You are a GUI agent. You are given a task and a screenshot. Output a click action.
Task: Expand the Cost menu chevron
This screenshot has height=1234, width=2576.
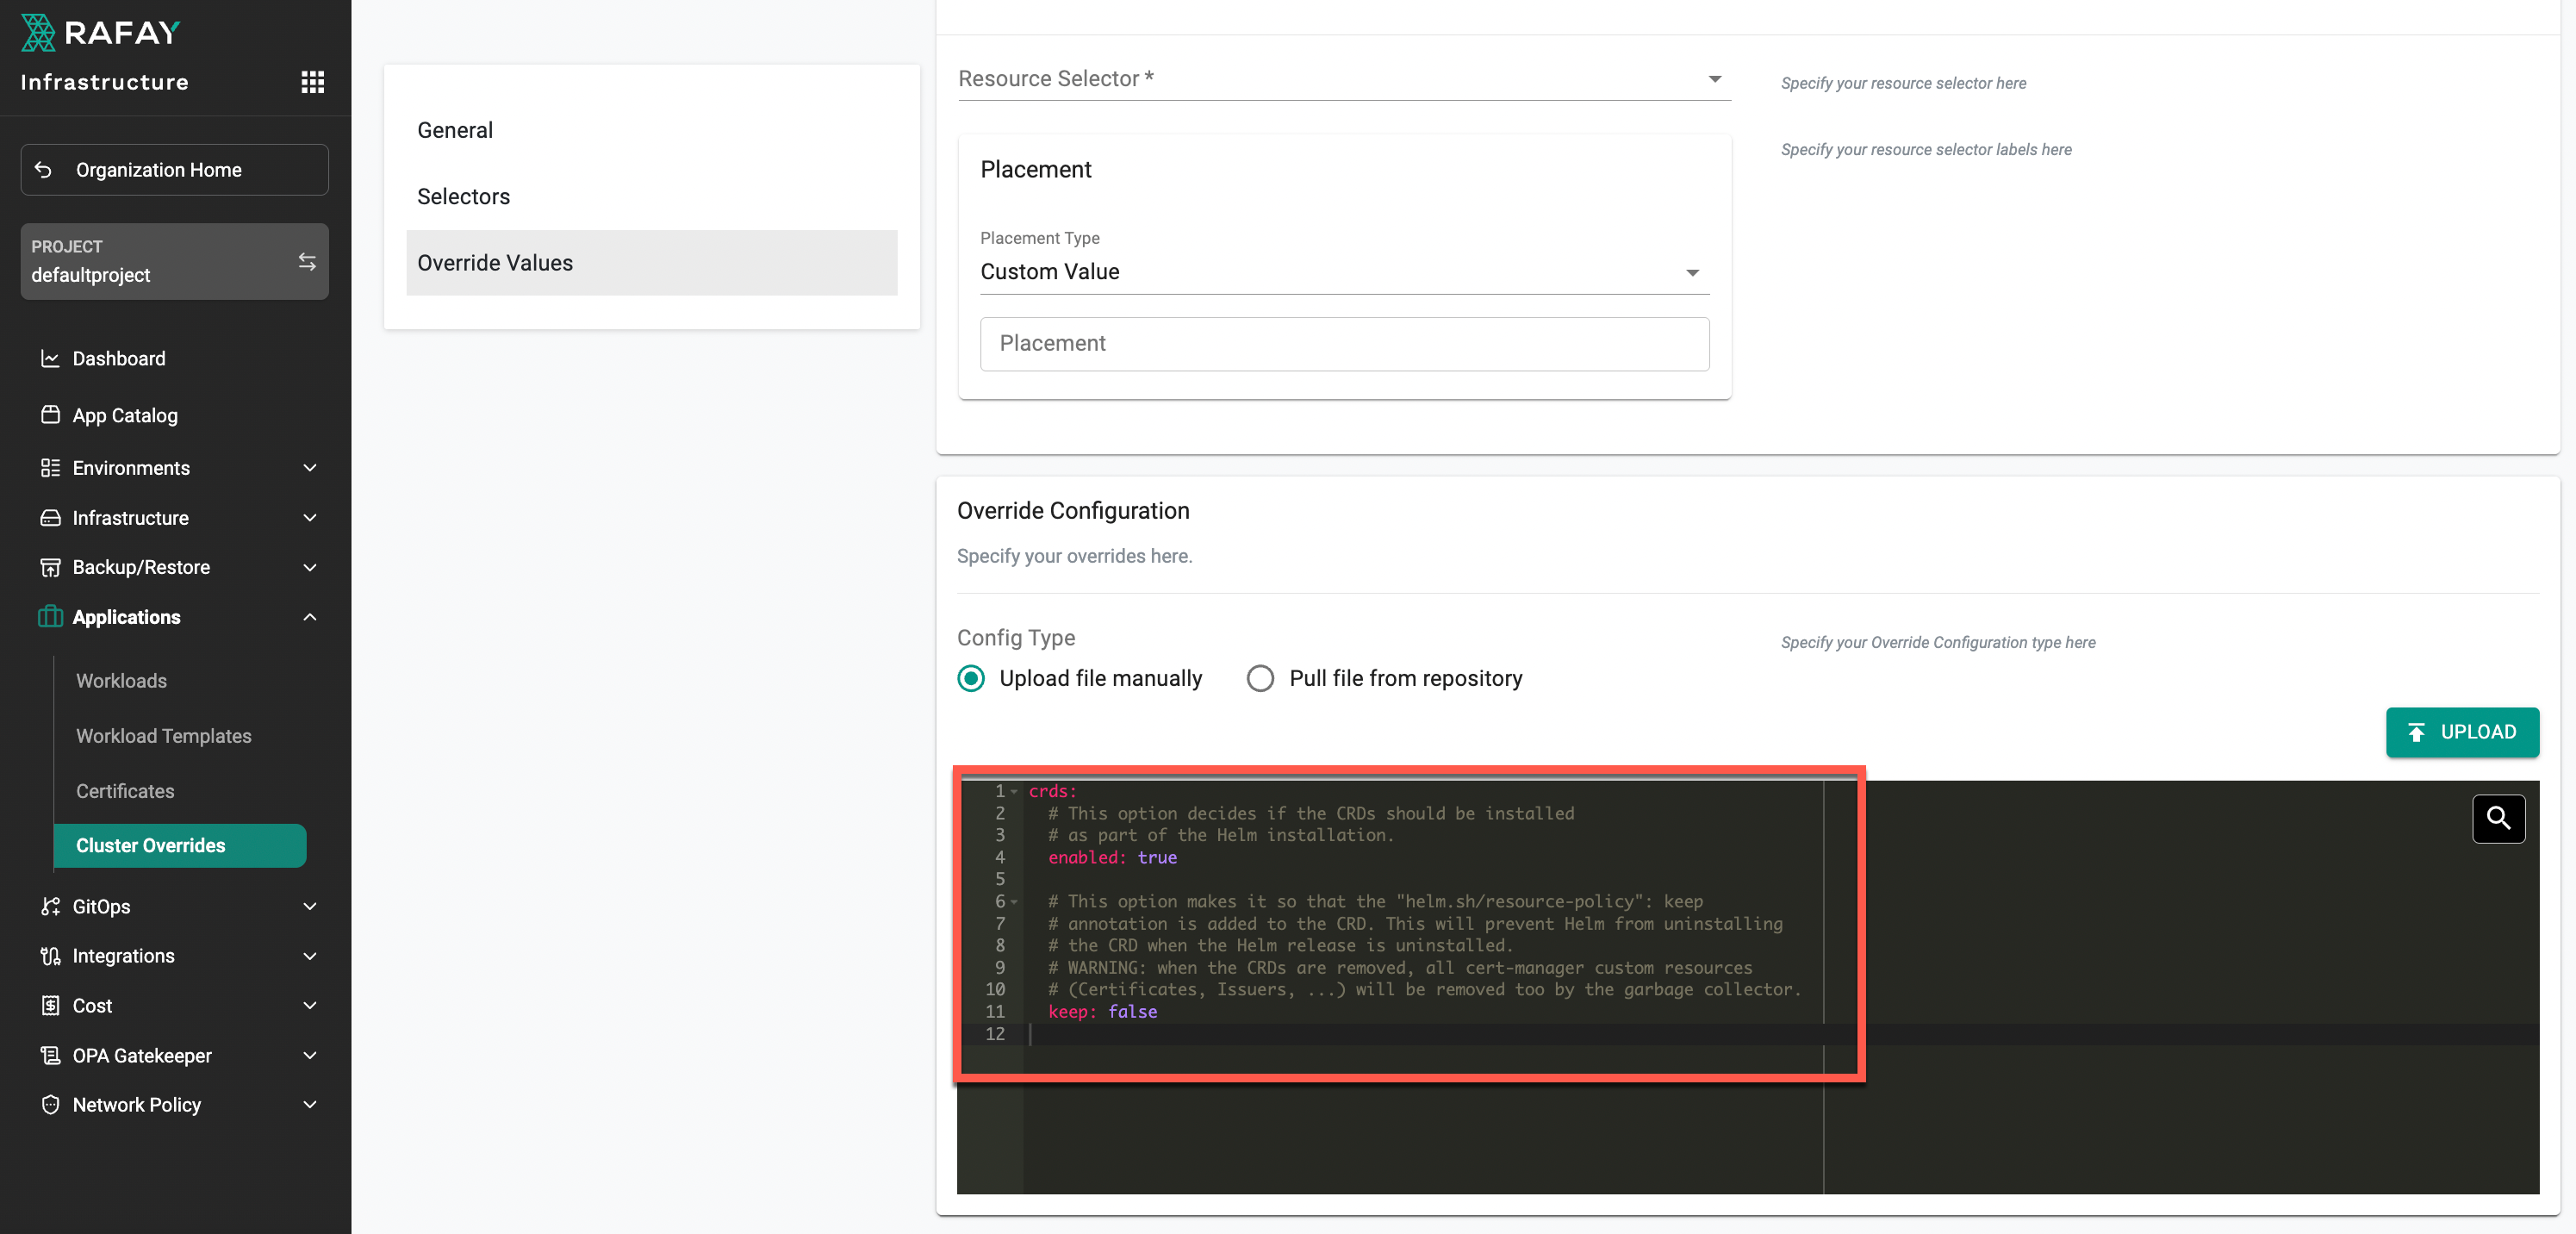pyautogui.click(x=310, y=1006)
